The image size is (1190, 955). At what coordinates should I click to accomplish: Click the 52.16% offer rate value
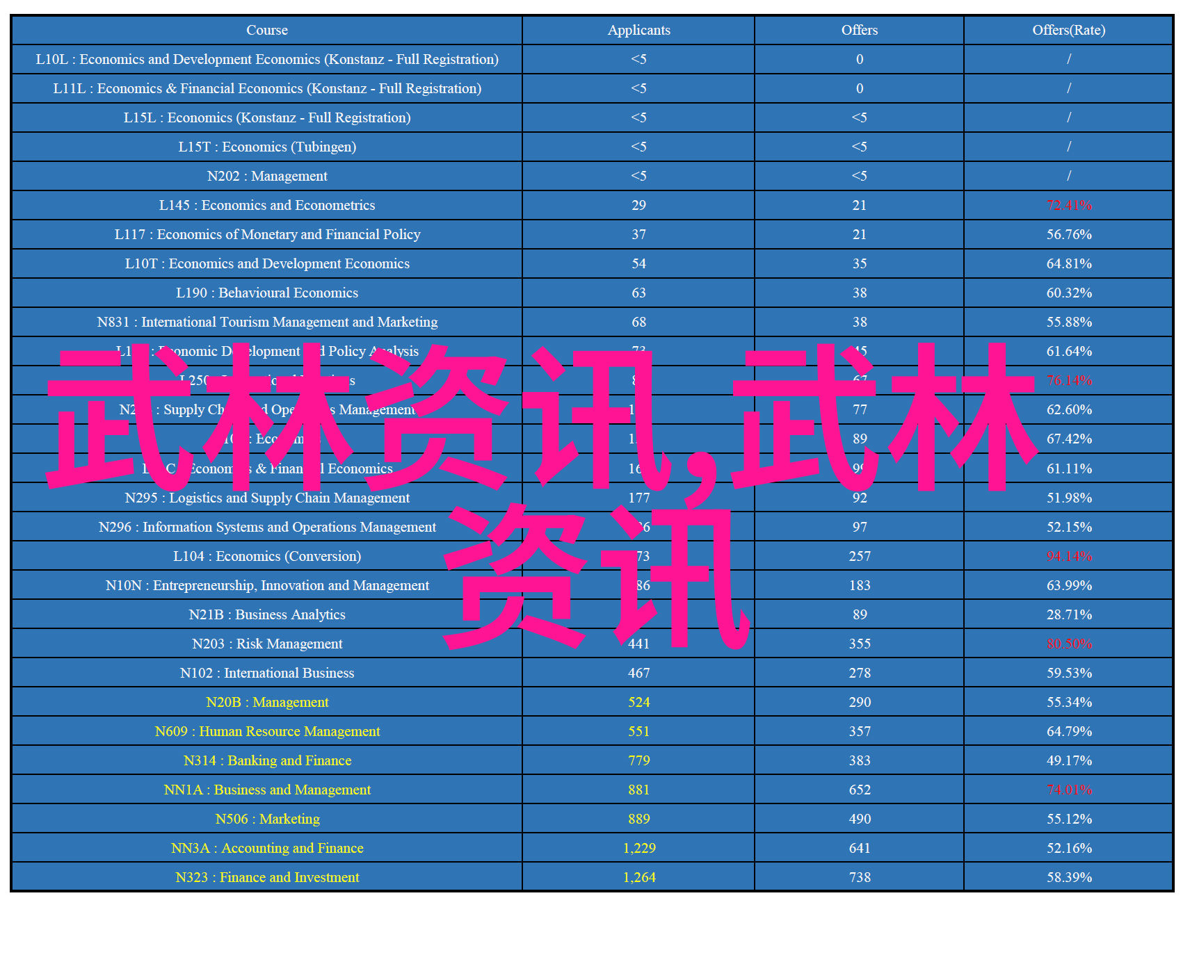coord(1069,848)
